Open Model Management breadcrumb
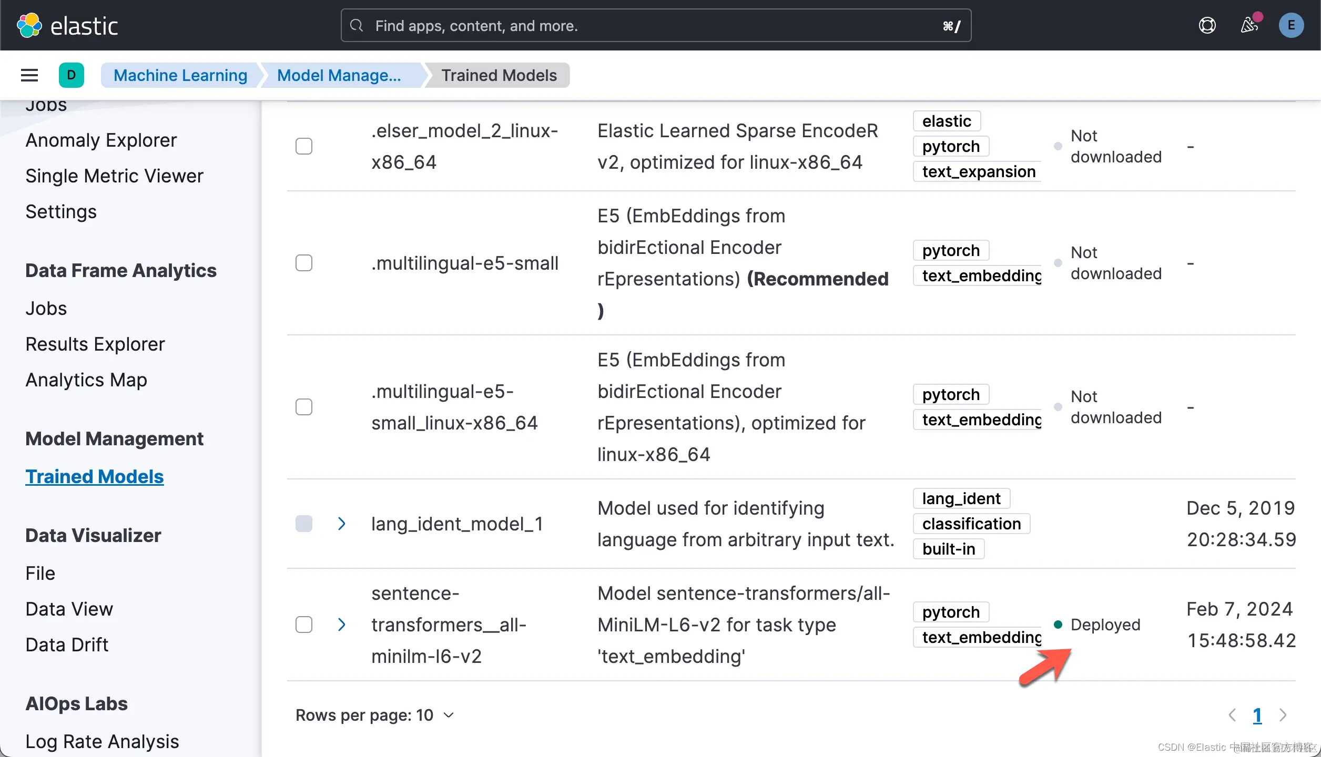This screenshot has width=1321, height=757. pos(339,75)
